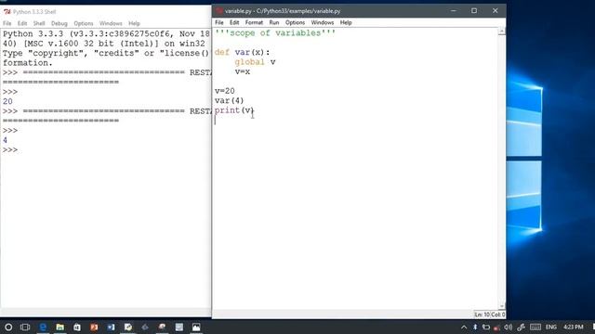
Task: Open the volume control in system tray
Action: coord(509,328)
